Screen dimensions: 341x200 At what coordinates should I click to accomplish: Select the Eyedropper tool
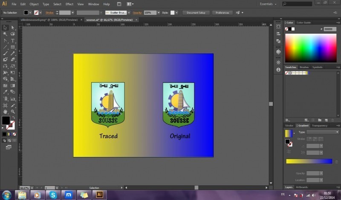coord(5,92)
